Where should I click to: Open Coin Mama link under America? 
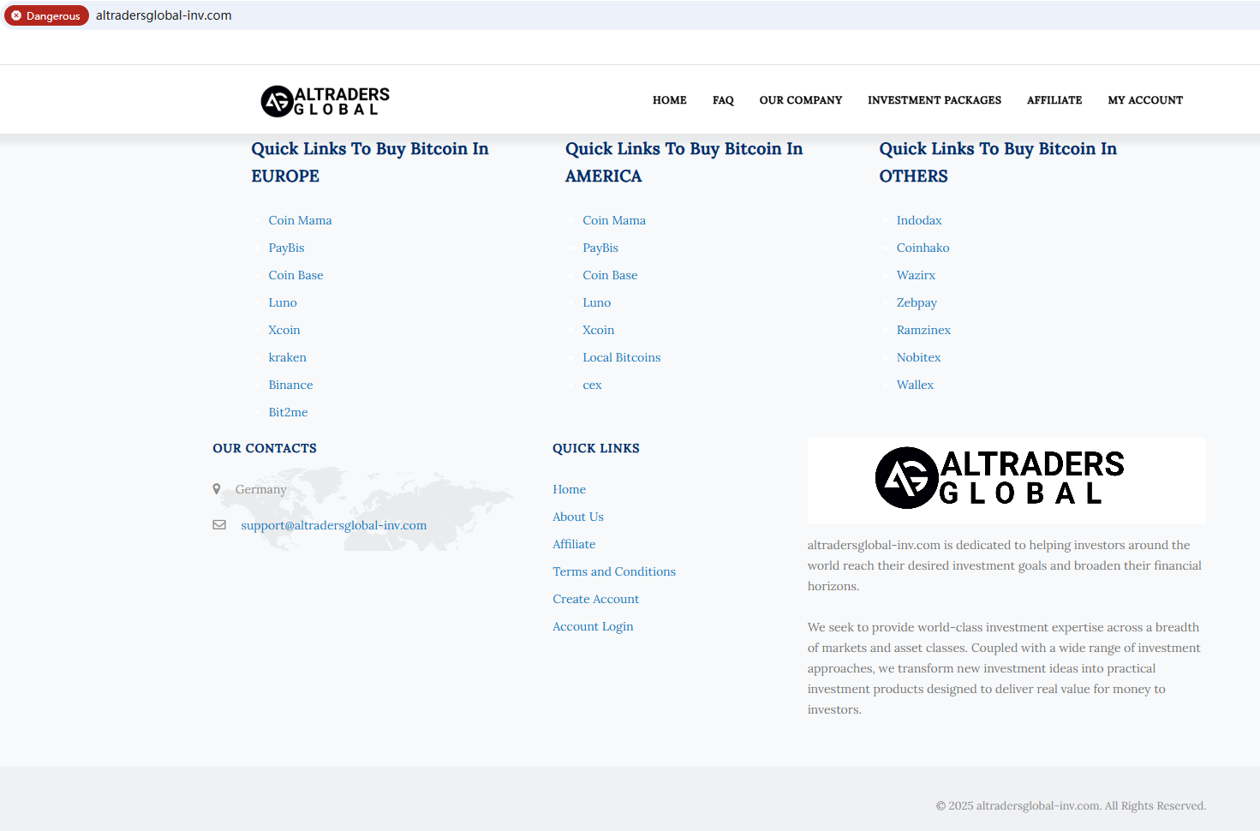pyautogui.click(x=614, y=220)
